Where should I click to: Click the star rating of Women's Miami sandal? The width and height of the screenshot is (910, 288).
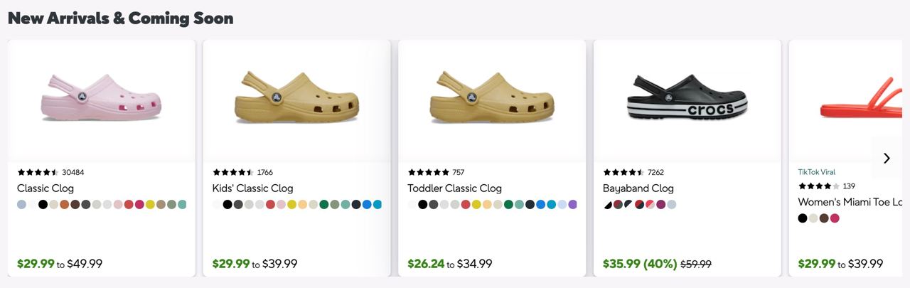tap(818, 186)
